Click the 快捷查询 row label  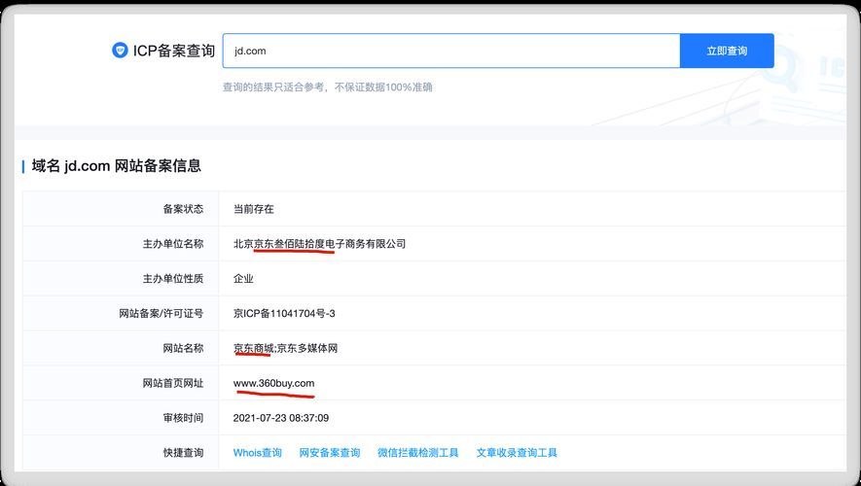coord(184,453)
